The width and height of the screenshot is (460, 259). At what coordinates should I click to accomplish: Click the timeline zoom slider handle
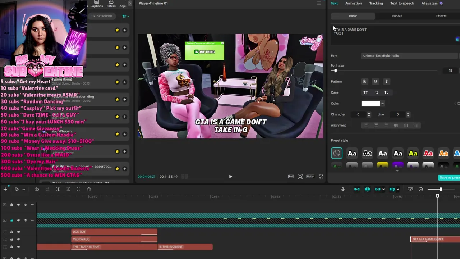pos(441,189)
